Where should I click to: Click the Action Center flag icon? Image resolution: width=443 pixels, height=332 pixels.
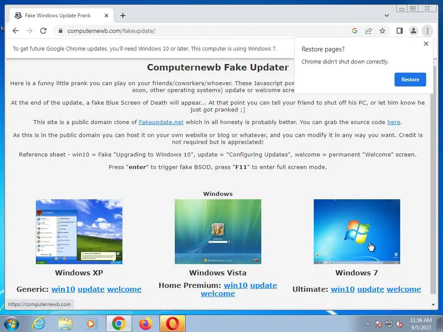[378, 324]
